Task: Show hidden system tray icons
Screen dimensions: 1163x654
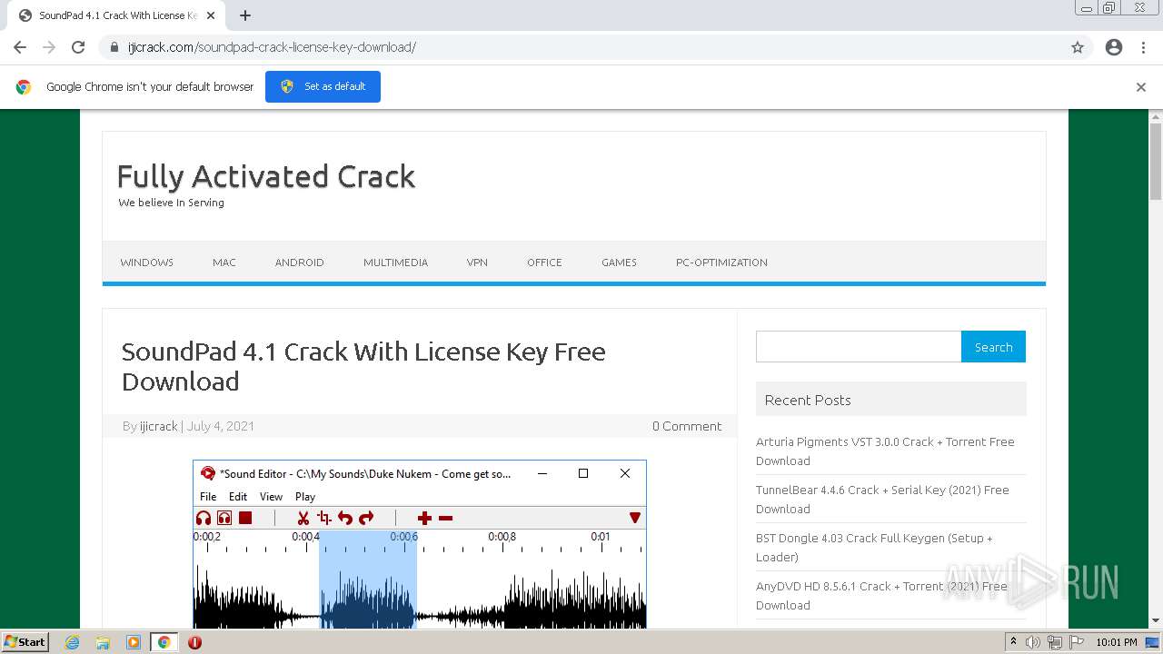Action: coord(1013,641)
